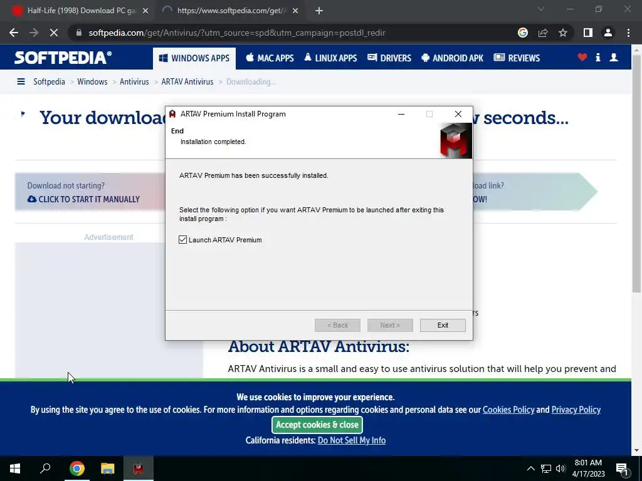Click the Softpedia info icon
Viewport: 642px width, 481px height.
coord(597,57)
